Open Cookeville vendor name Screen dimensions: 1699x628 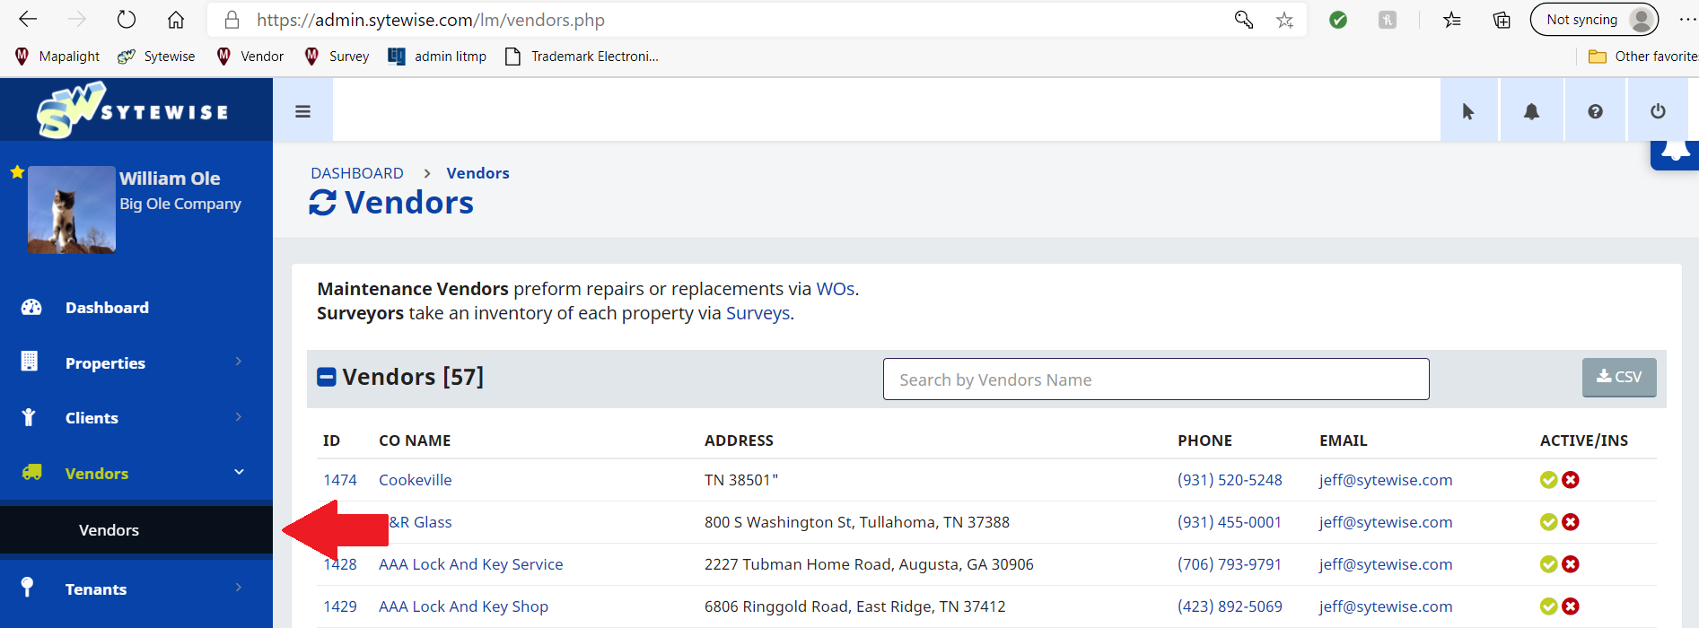pyautogui.click(x=416, y=480)
